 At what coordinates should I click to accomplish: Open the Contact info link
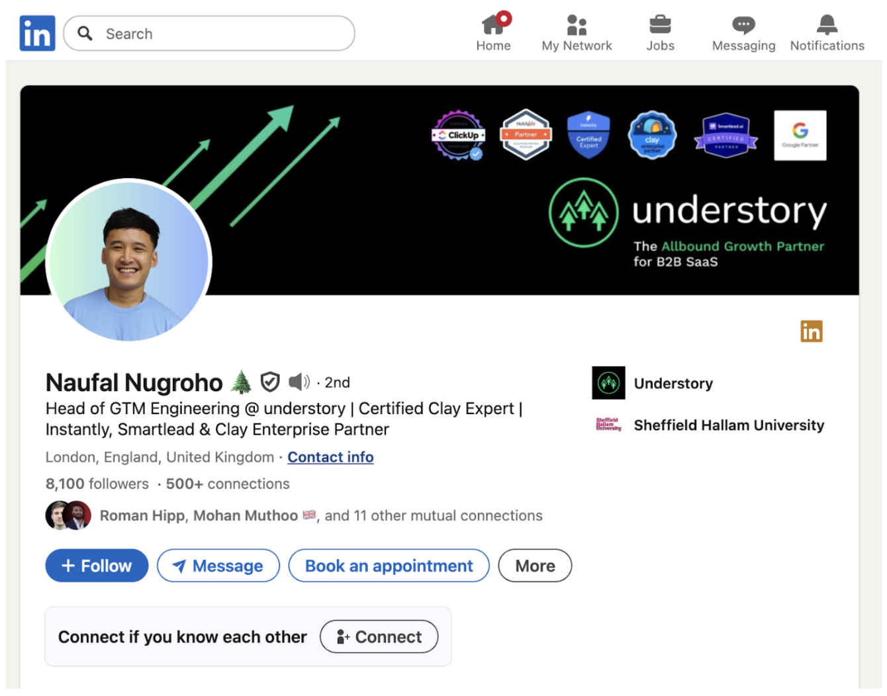[x=330, y=457]
